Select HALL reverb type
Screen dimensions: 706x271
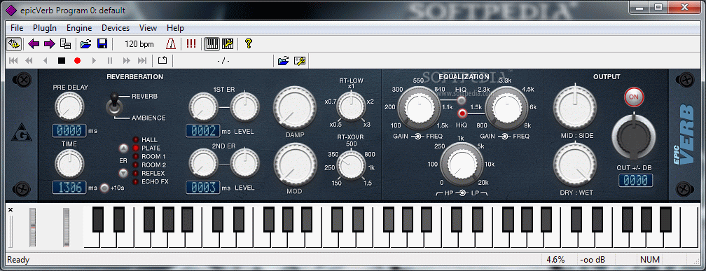(136, 140)
